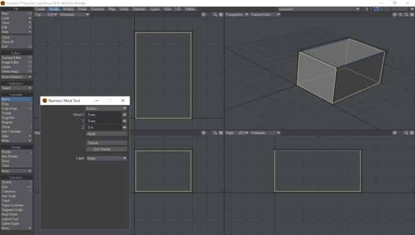Switch to the View tab
The image size is (415, 235).
(167, 9)
